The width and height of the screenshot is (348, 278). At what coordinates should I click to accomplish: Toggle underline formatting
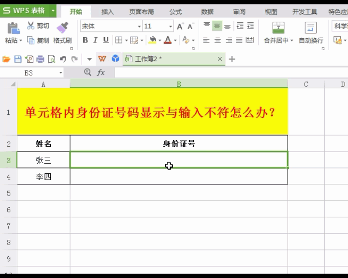click(x=106, y=40)
